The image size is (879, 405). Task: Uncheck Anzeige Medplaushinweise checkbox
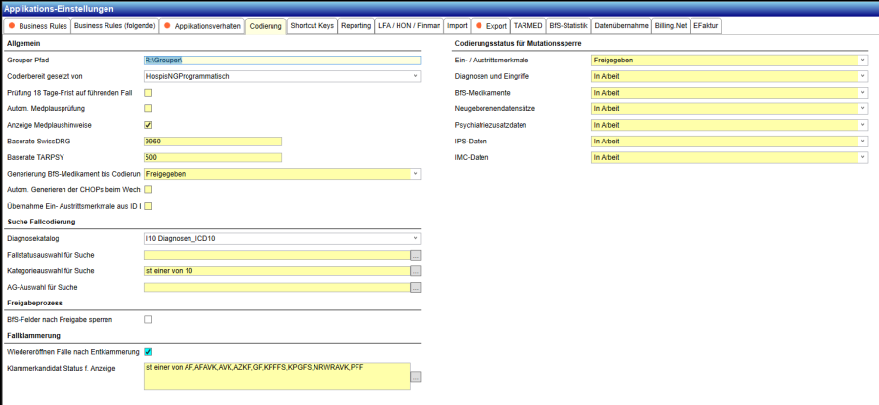pos(148,125)
